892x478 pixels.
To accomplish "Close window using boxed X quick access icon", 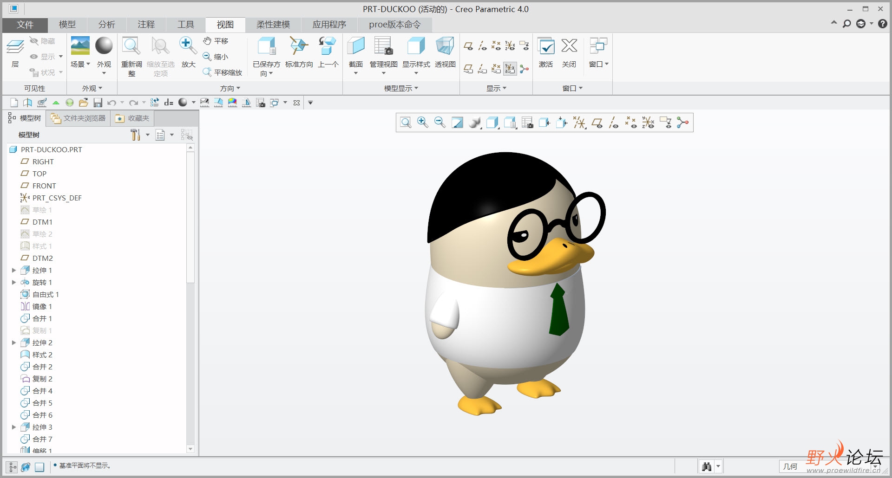I will pyautogui.click(x=296, y=103).
